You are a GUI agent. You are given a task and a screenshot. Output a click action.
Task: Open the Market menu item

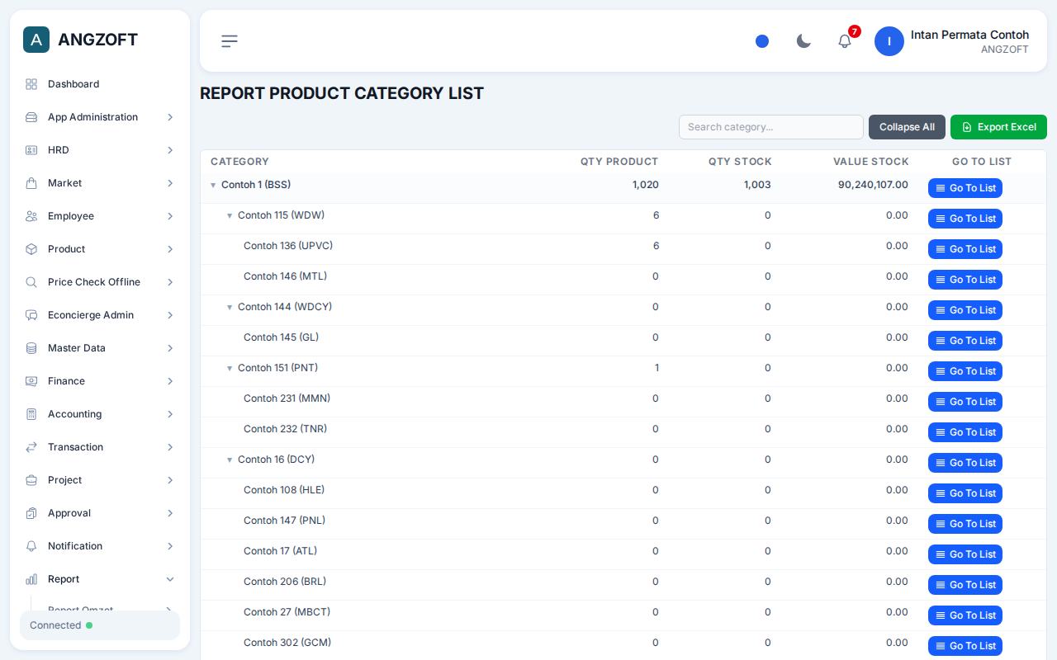click(x=100, y=183)
